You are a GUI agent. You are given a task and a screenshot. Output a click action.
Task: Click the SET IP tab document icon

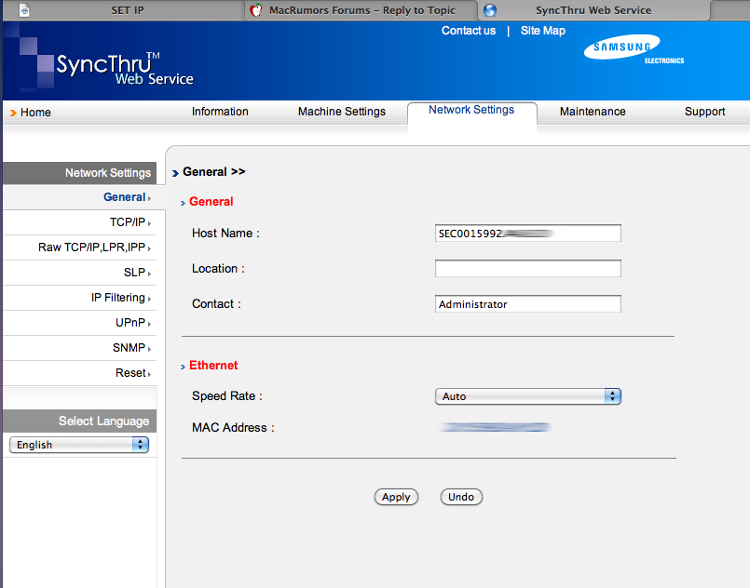24,10
